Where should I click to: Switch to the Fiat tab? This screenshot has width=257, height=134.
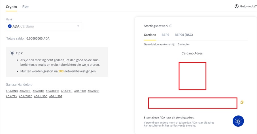point(26,6)
